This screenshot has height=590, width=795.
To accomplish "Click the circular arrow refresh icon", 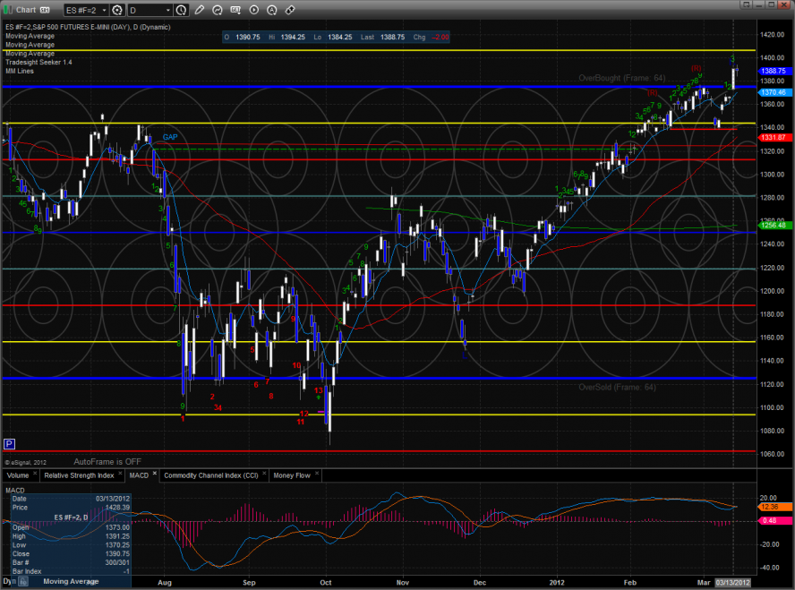I will click(x=218, y=10).
